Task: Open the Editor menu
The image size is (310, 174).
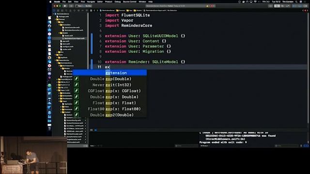Action: (x=100, y=1)
